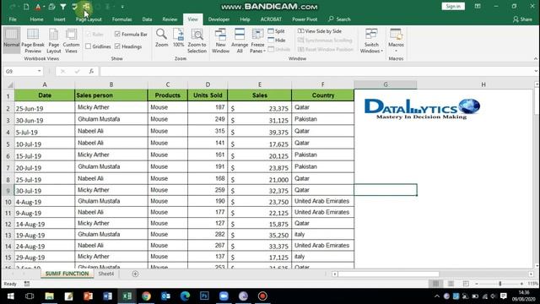Open Page Break Preview view
This screenshot has height=304, width=540.
click(33, 41)
